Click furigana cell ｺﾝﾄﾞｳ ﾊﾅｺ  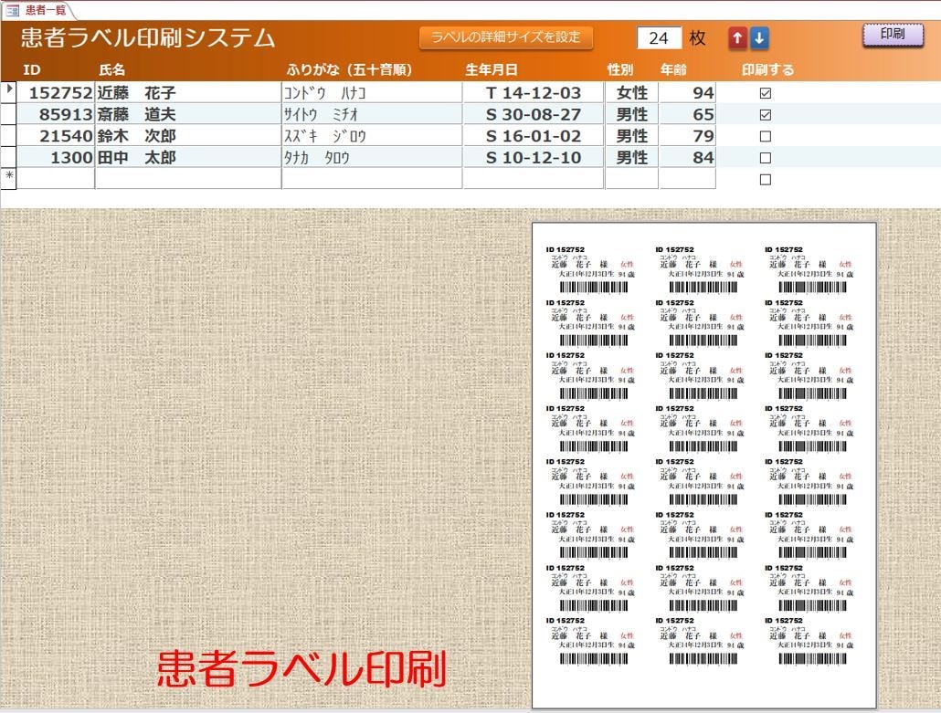click(372, 92)
